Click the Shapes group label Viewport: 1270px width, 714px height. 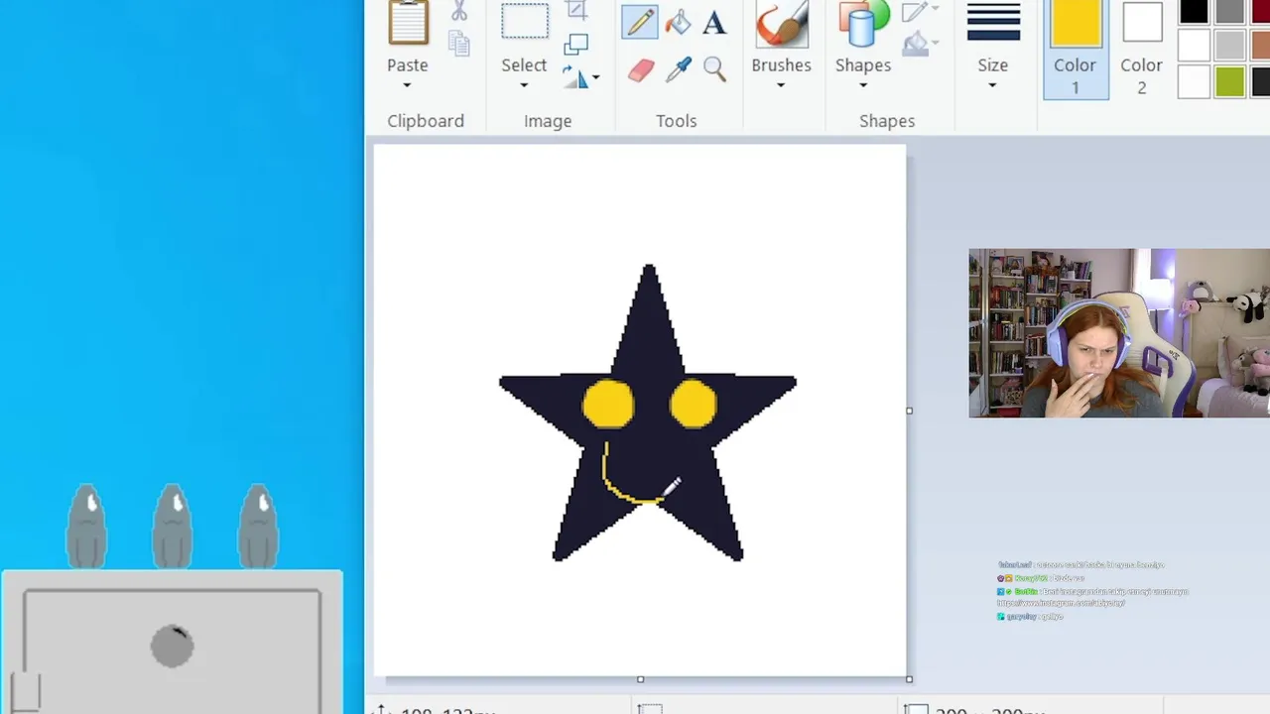pyautogui.click(x=887, y=121)
